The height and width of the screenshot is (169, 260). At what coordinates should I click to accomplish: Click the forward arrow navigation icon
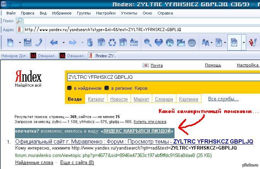pyautogui.click(x=73, y=43)
